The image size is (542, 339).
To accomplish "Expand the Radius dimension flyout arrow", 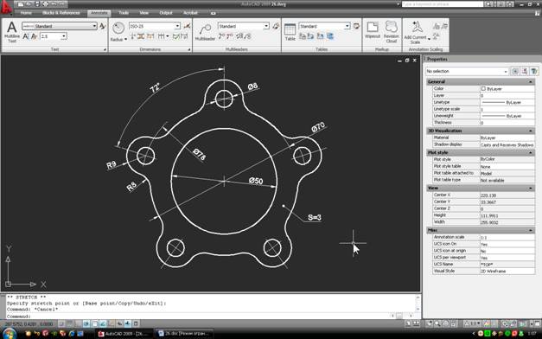I will tap(125, 40).
